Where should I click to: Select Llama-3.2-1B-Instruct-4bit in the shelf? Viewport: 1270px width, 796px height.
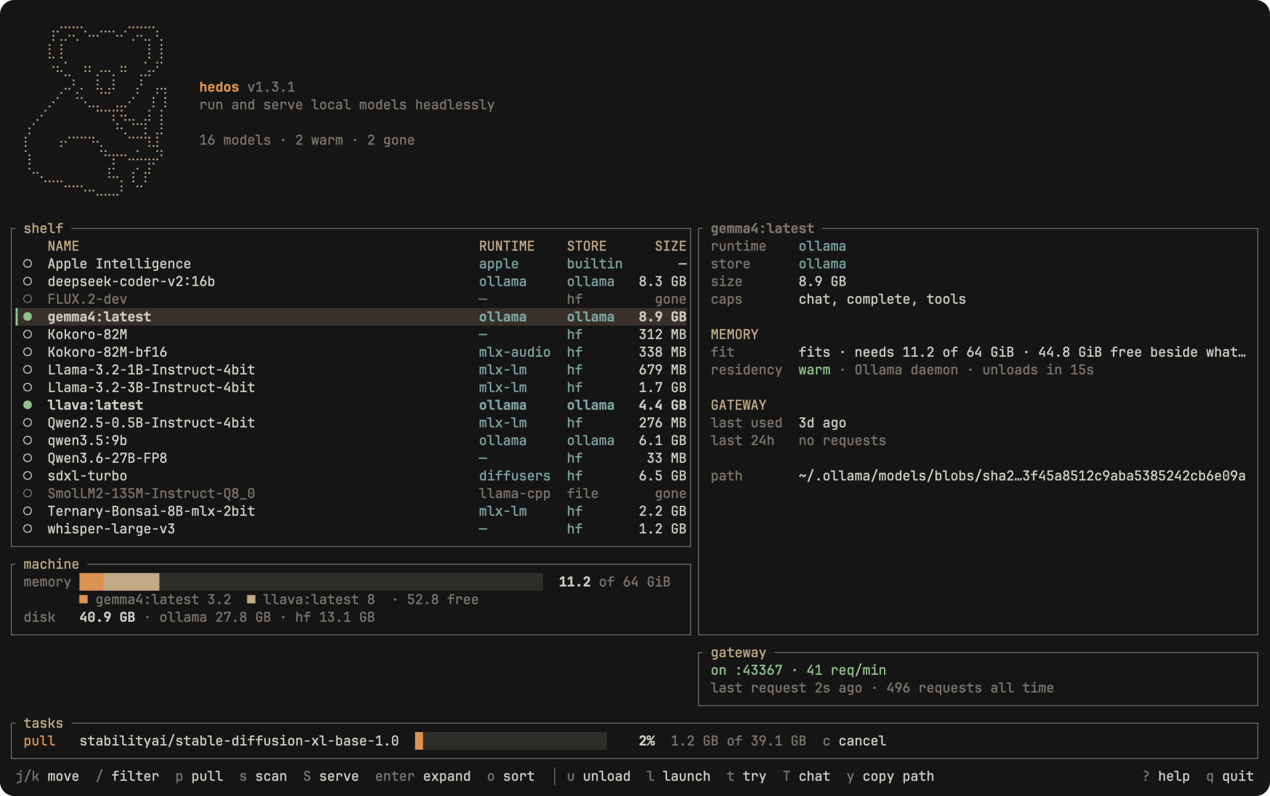[351, 370]
